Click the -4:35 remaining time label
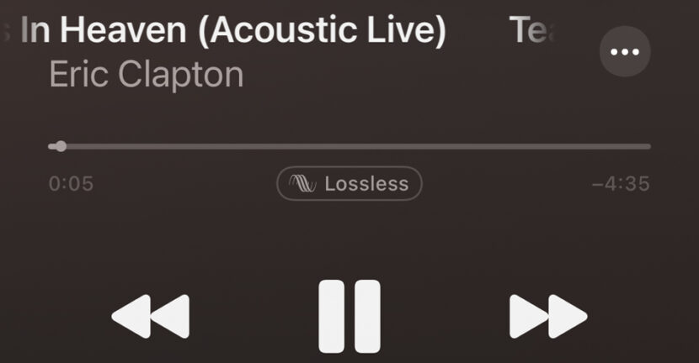The image size is (699, 363). click(621, 184)
